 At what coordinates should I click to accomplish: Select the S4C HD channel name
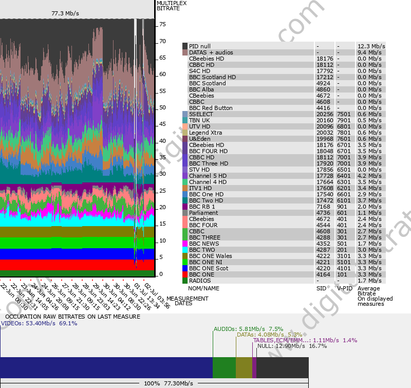199,71
